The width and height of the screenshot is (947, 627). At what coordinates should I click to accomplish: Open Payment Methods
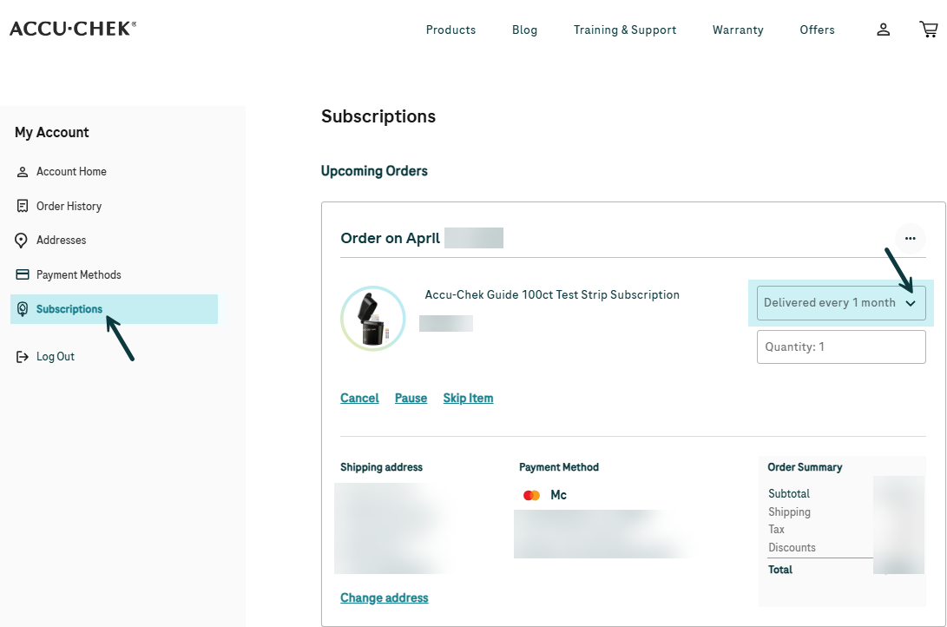pos(78,274)
